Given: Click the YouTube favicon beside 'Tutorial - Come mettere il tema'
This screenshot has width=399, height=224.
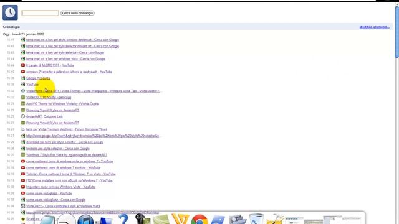Looking at the screenshot, I should click(23, 174).
